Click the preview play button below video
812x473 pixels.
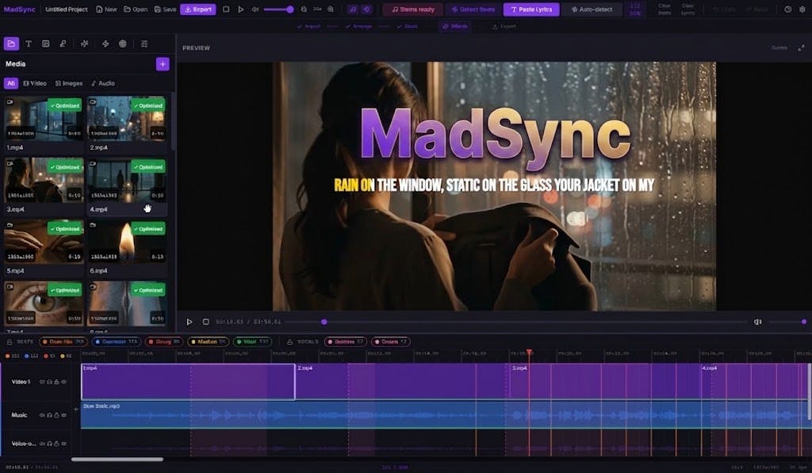[190, 322]
